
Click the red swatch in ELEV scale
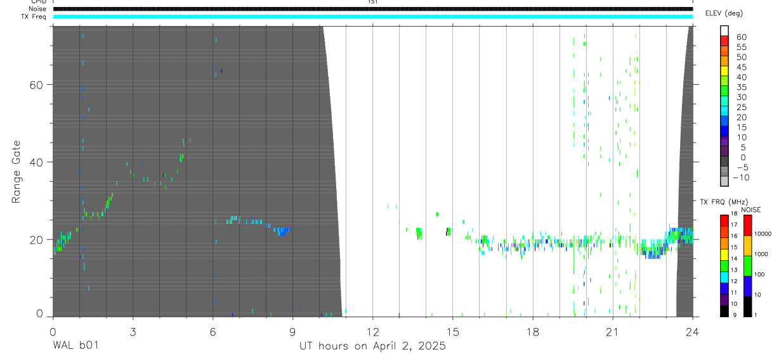pyautogui.click(x=724, y=41)
